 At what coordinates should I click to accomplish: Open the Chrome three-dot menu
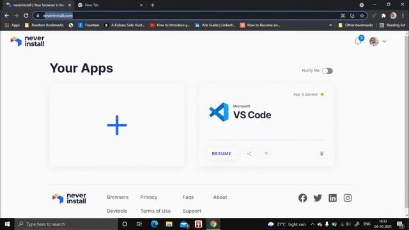click(x=403, y=15)
